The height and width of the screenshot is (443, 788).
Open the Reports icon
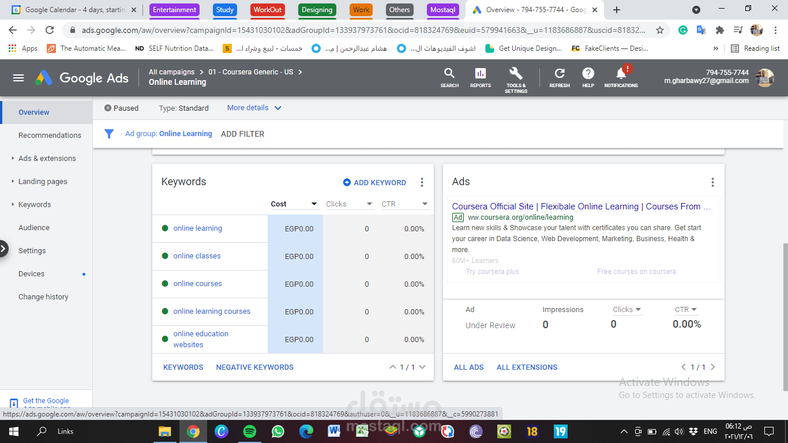480,77
